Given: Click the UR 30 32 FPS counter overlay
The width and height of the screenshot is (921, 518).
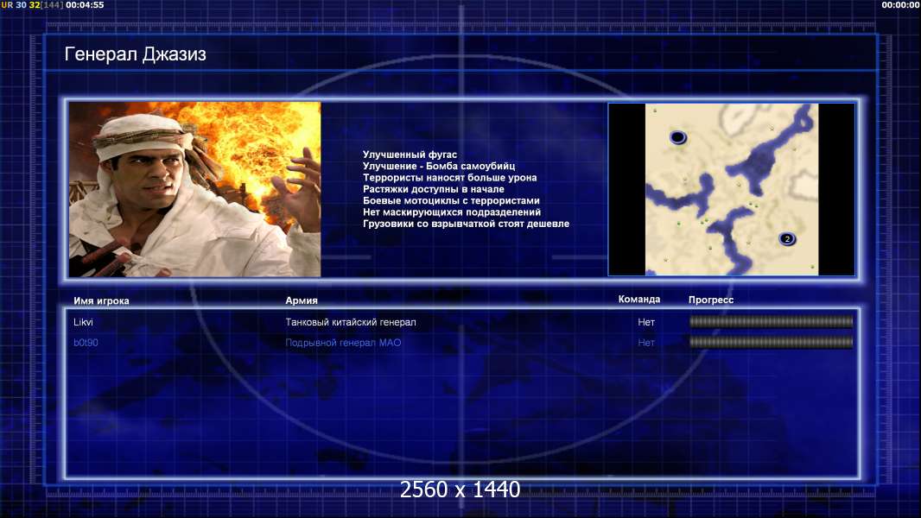Looking at the screenshot, I should click(32, 4).
